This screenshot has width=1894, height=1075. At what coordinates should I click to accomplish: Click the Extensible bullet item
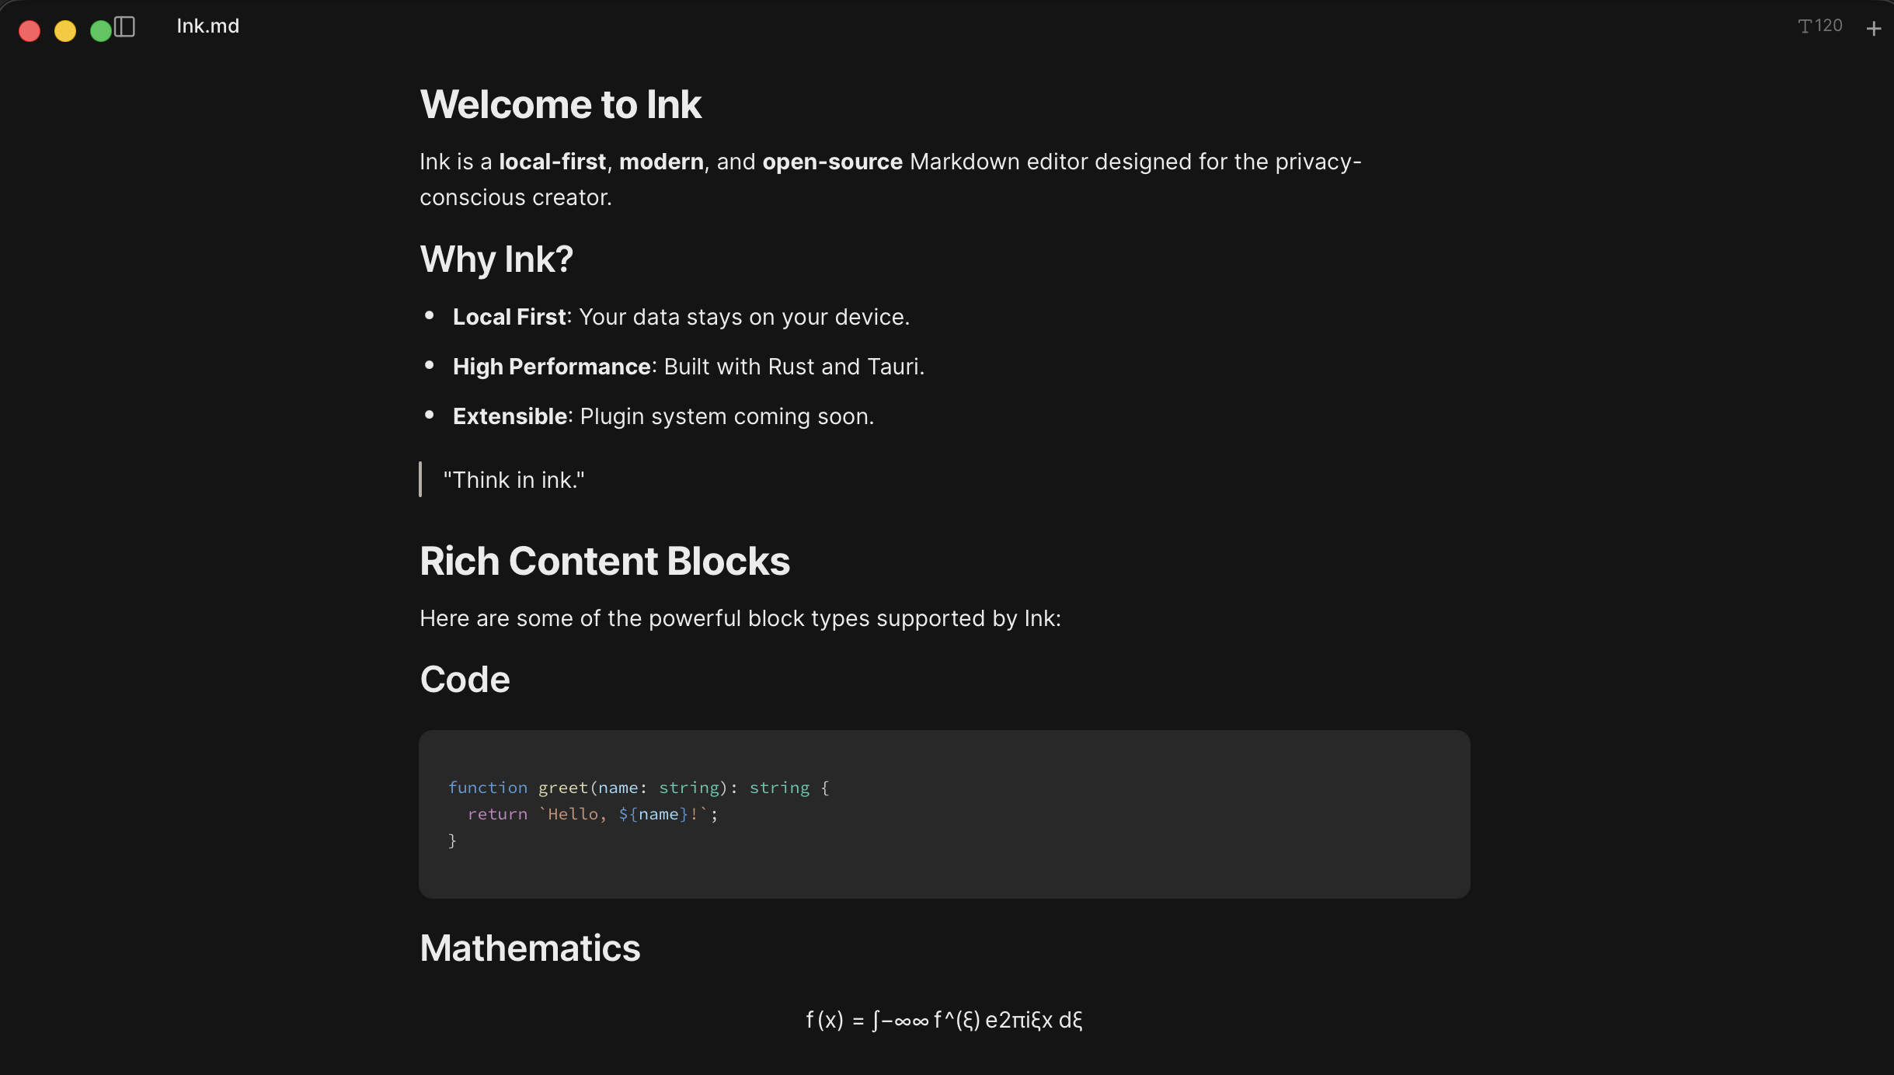[x=663, y=416]
